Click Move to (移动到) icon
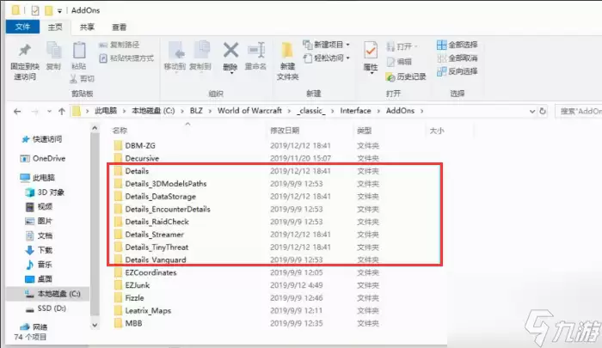The width and height of the screenshot is (602, 348). pos(175,51)
